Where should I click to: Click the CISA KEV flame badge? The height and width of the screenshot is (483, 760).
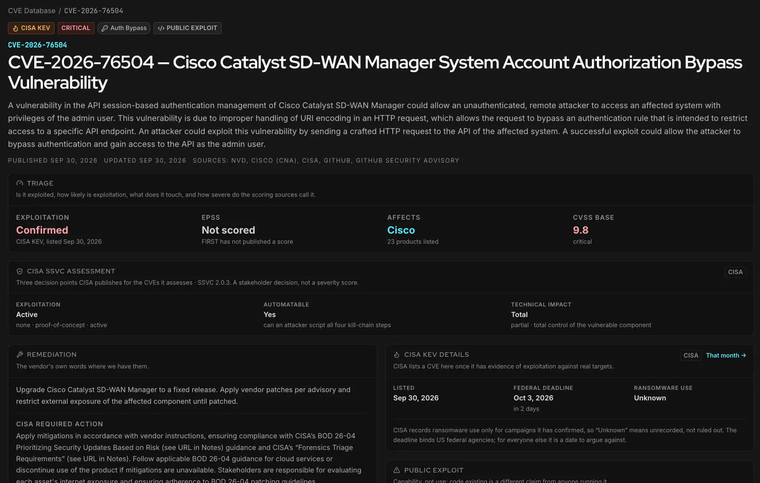(x=31, y=28)
